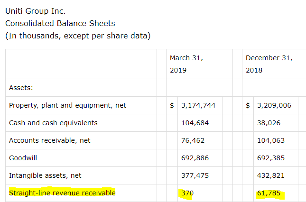Select the 377,475 intangible value
The height and width of the screenshot is (202, 306).
(195, 175)
